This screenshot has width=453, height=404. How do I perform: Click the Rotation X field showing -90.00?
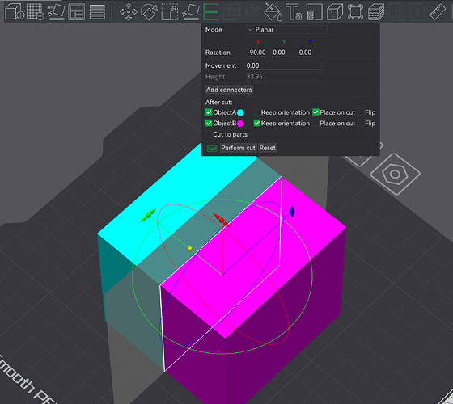click(258, 53)
